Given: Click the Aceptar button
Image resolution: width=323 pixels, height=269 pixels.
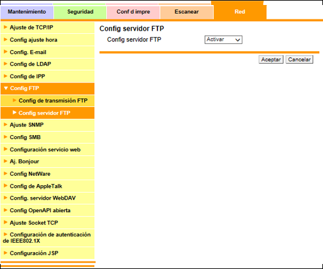Looking at the screenshot, I should click(x=271, y=59).
